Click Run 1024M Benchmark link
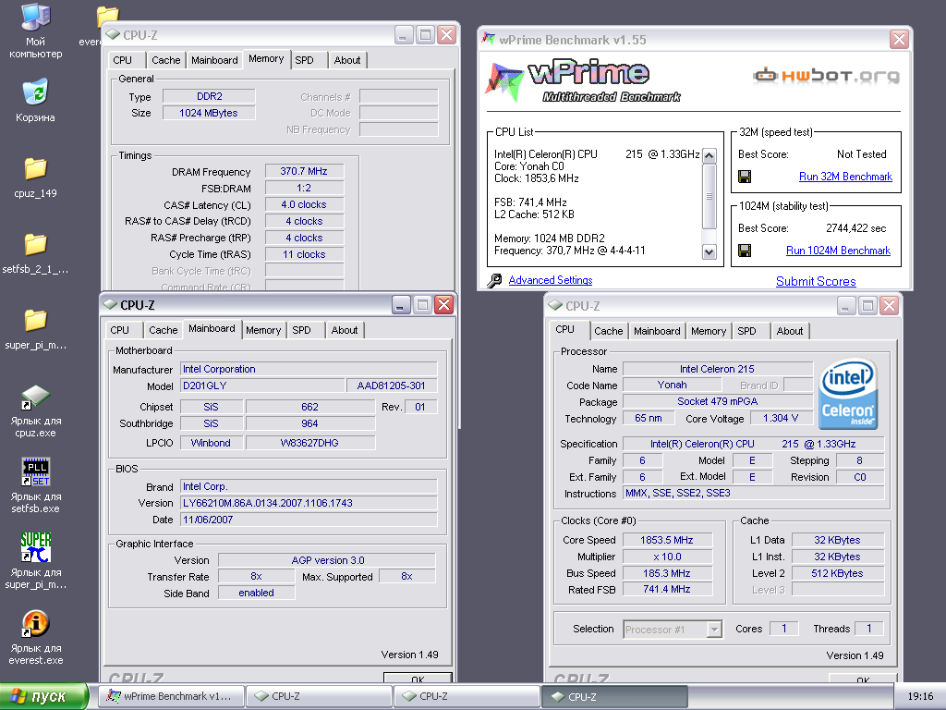The height and width of the screenshot is (710, 946). coord(838,251)
